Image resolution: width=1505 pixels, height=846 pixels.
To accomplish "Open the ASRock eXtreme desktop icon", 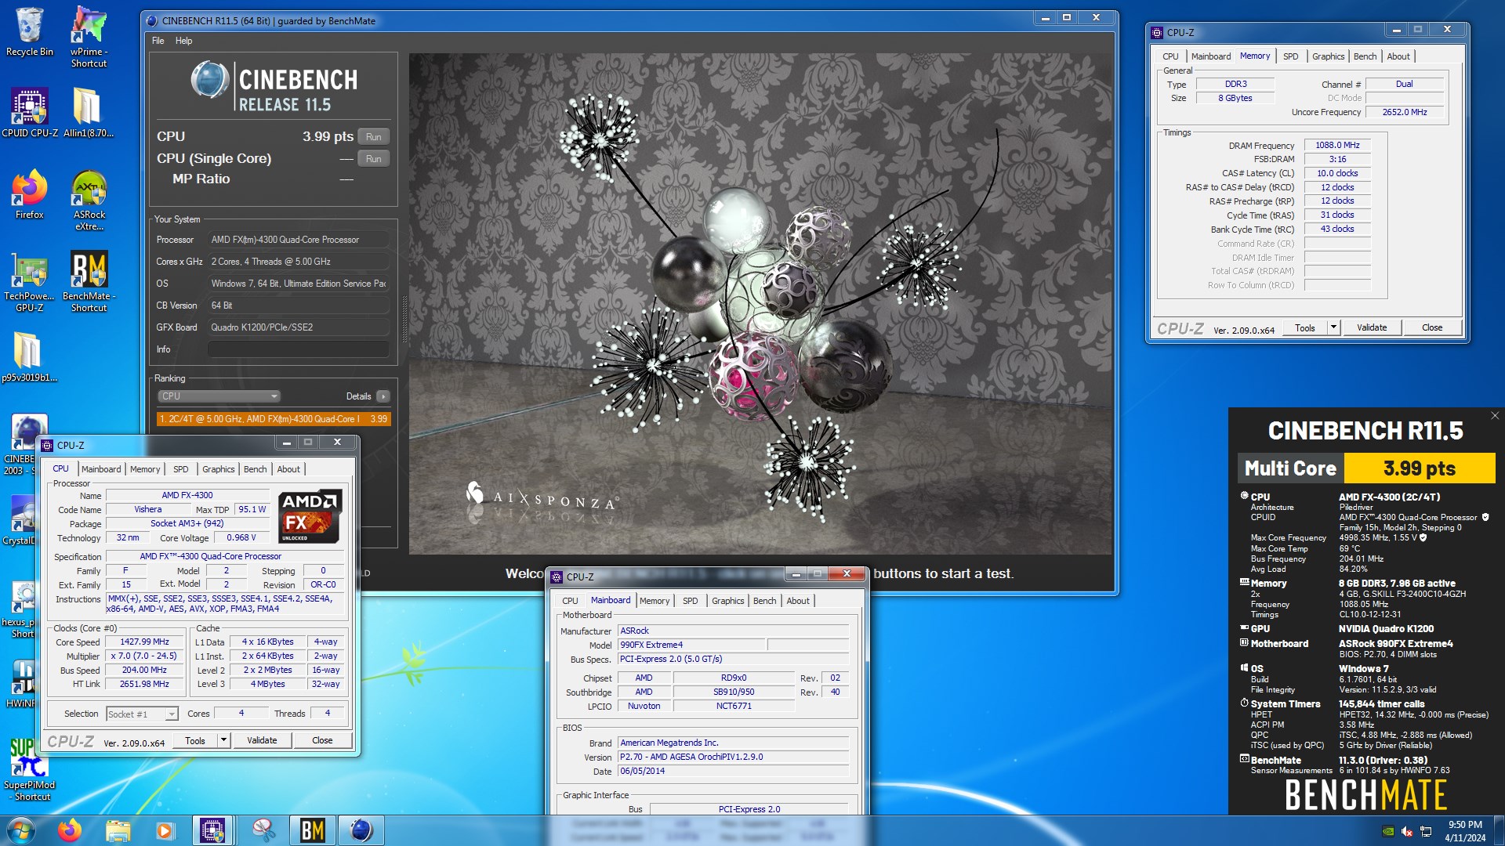I will (89, 200).
